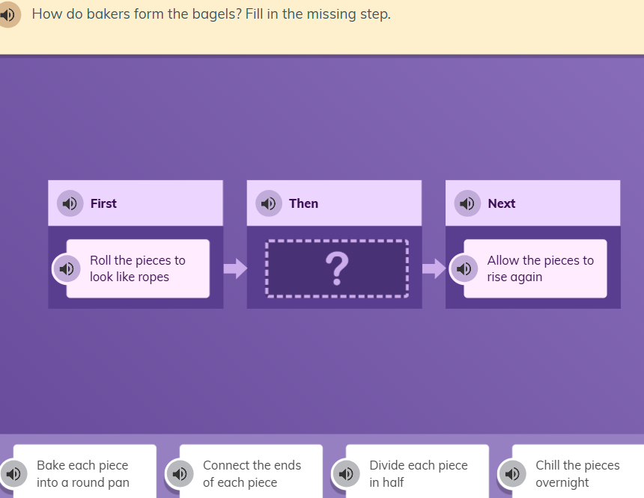Viewport: 644px width, 498px height.
Task: Choose 'Connect the ends of each piece' answer
Action: pos(256,473)
